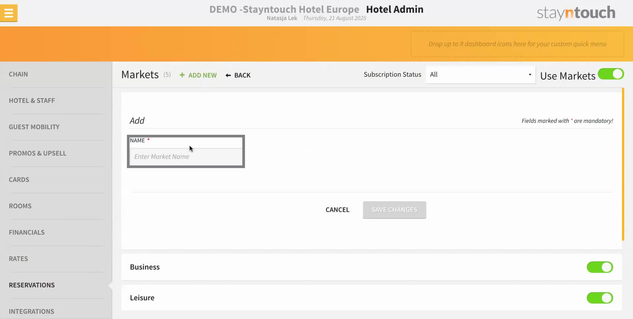The width and height of the screenshot is (633, 319).
Task: Disable the Business market toggle
Action: (x=600, y=267)
